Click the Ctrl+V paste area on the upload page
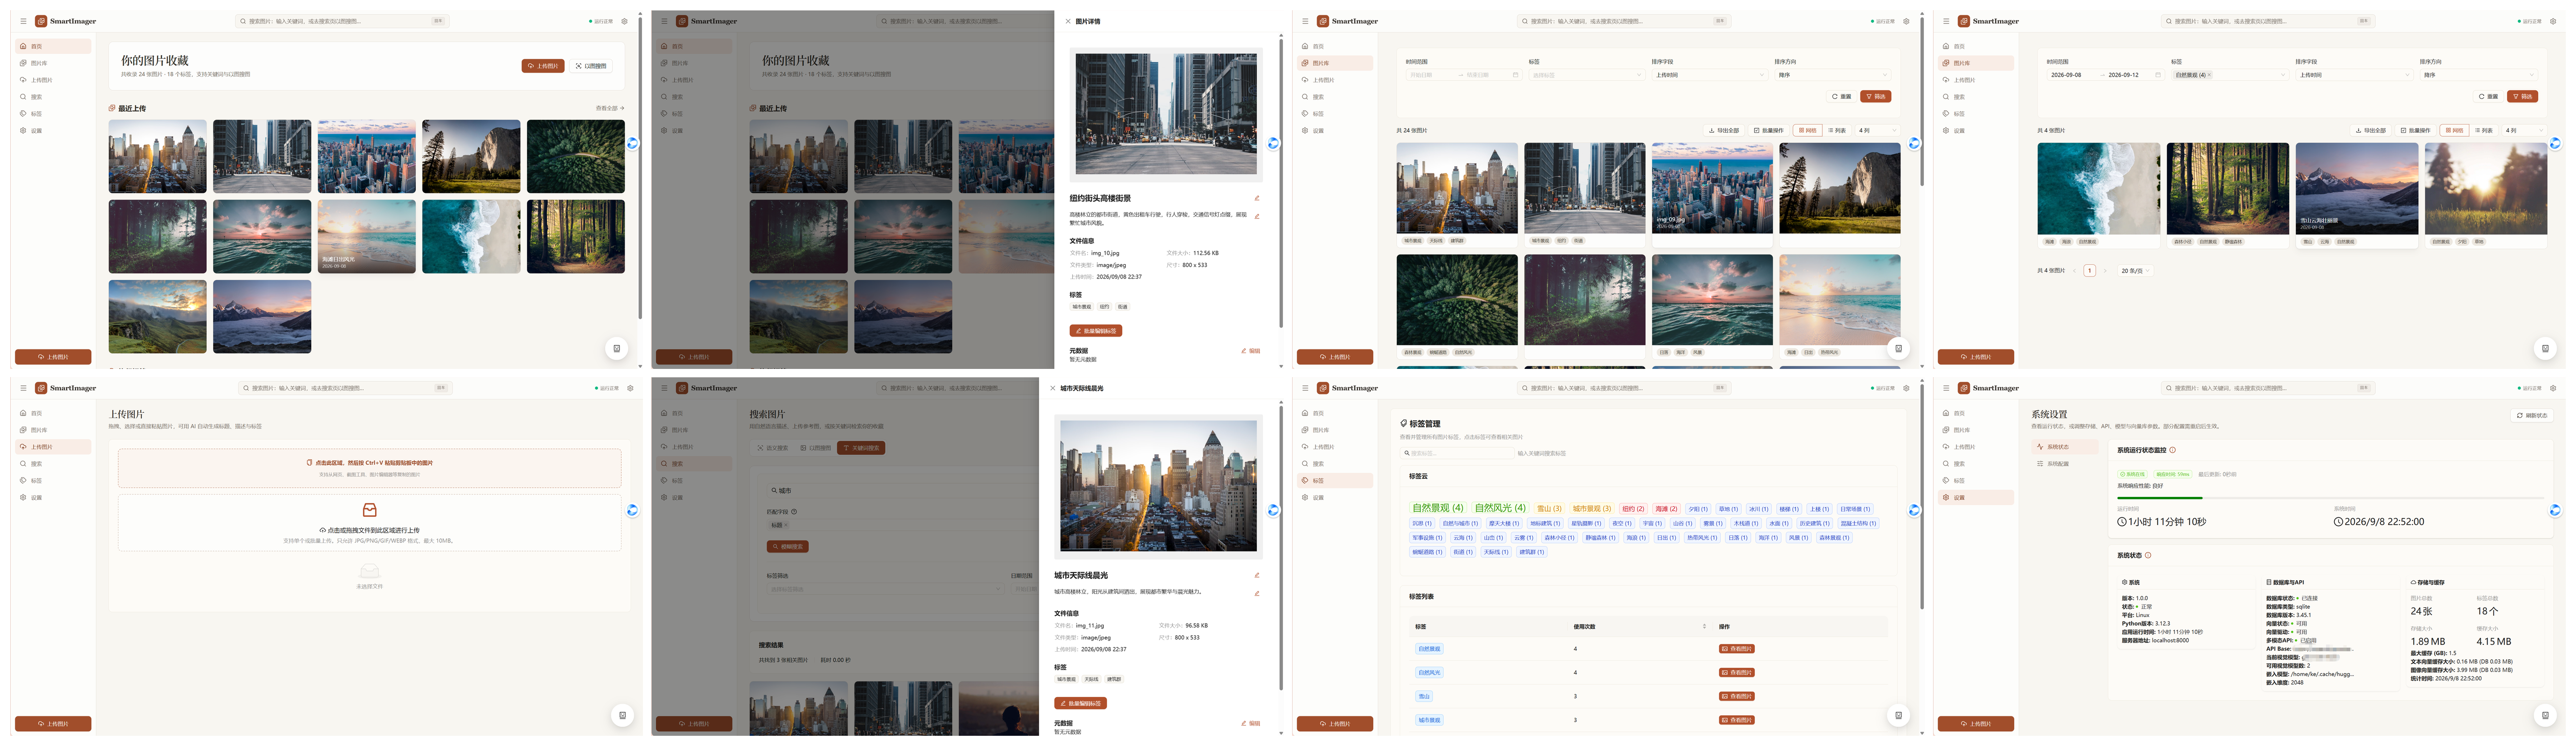 (369, 468)
